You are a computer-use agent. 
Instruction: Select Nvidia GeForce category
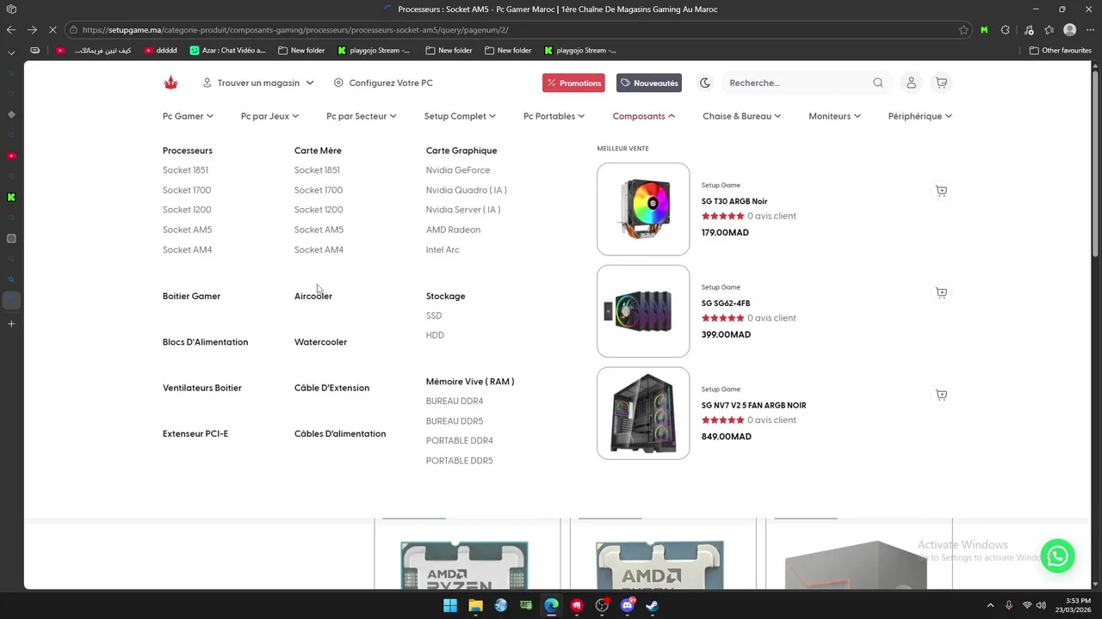pyautogui.click(x=458, y=170)
